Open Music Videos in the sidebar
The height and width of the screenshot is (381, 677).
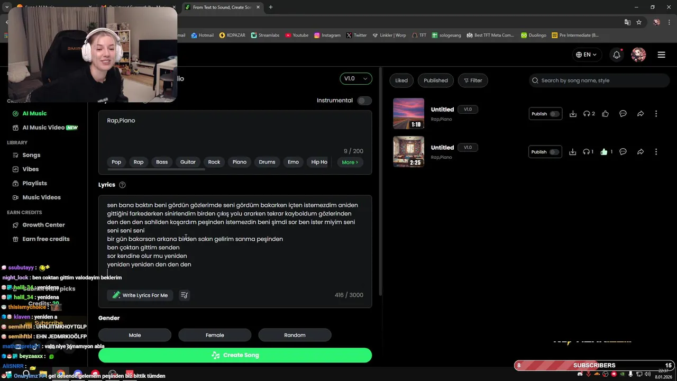coord(41,197)
